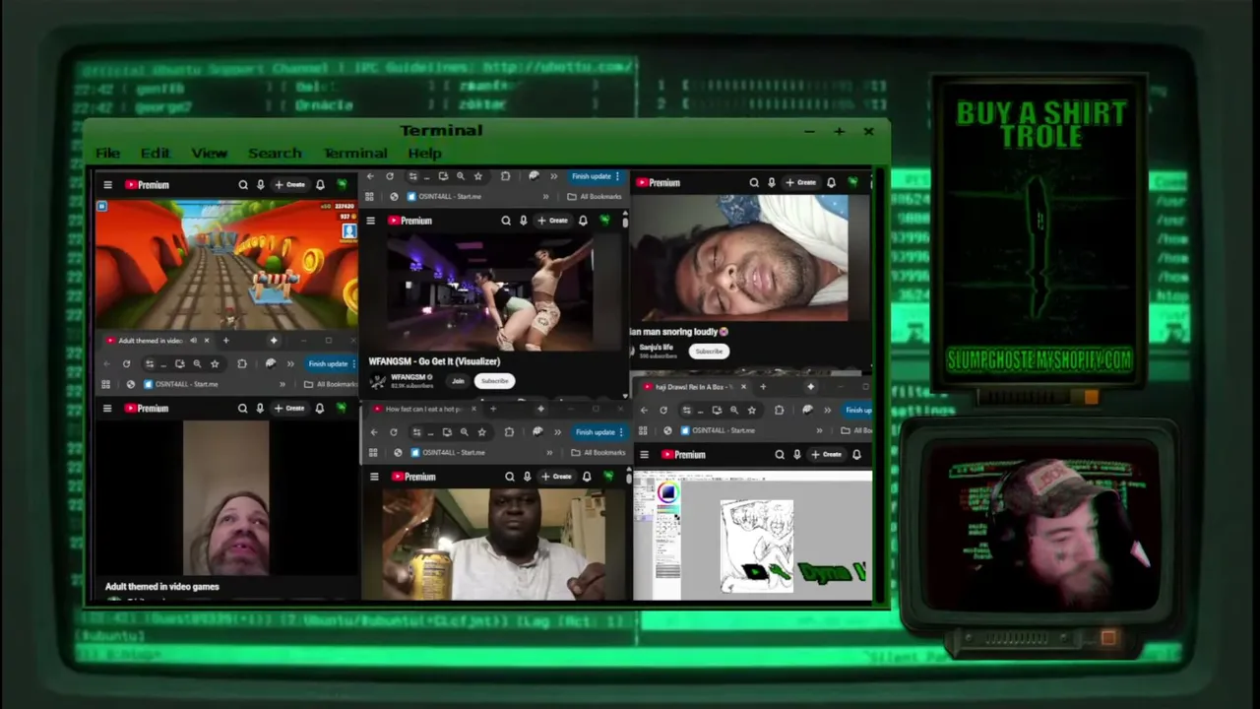The width and height of the screenshot is (1260, 709).
Task: Open the Sanju's life channel name
Action: pos(657,348)
